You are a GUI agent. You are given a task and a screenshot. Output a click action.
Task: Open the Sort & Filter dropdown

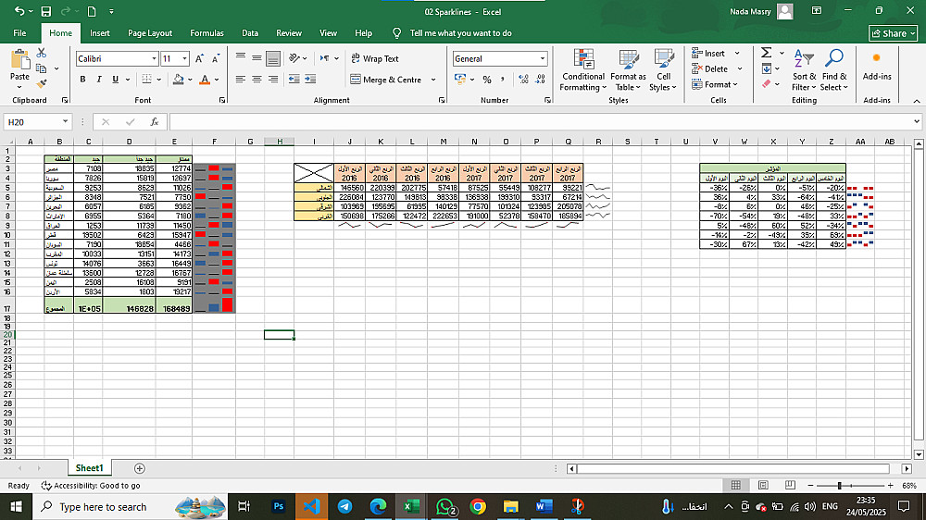pos(804,70)
